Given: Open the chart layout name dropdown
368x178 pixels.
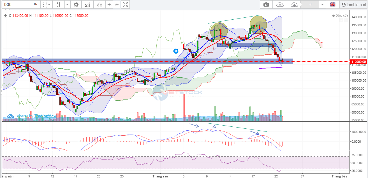Looking at the screenshot, I should 322,4.
